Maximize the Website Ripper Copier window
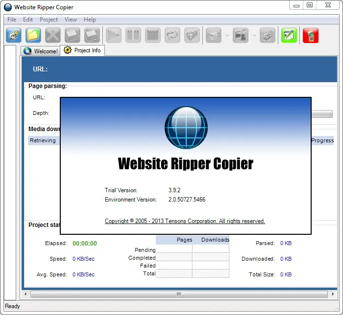 (x=310, y=5)
